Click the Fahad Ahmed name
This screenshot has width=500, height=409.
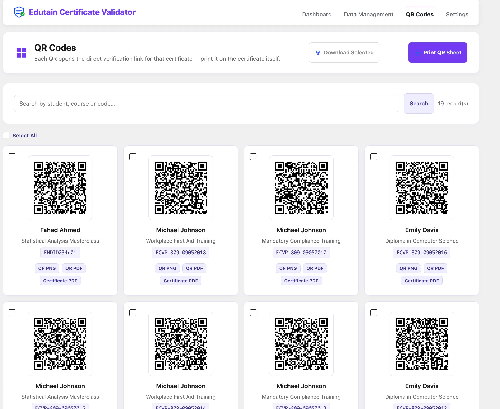60,230
